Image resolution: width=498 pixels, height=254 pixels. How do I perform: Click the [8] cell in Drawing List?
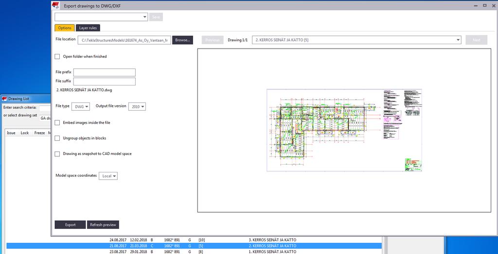(201, 252)
